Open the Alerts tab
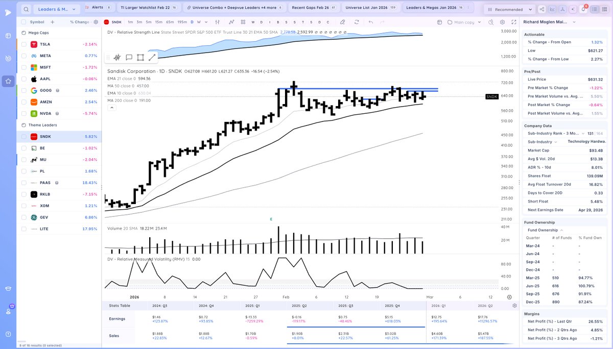 tap(98, 8)
